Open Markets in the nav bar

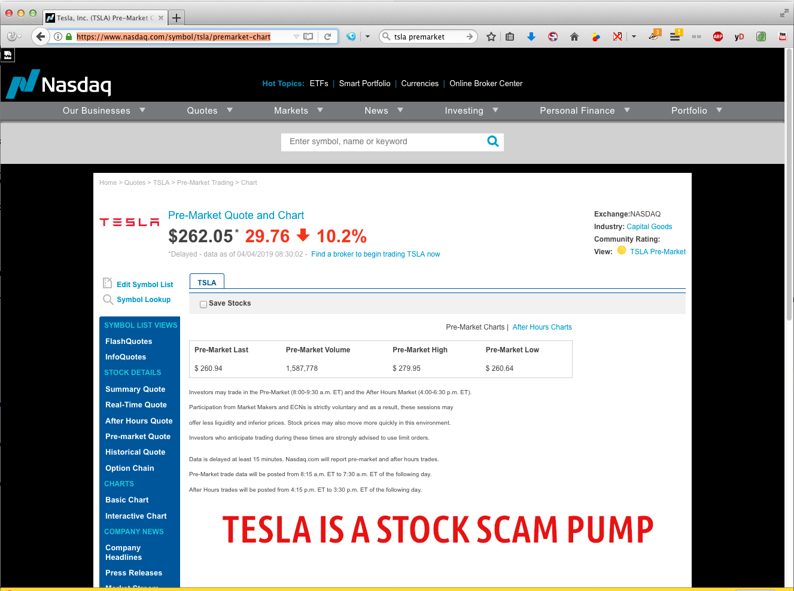pyautogui.click(x=291, y=111)
